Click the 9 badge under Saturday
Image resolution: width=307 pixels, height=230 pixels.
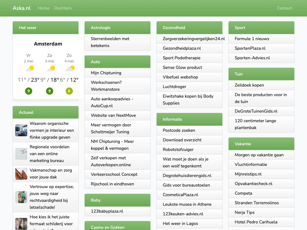(49, 91)
